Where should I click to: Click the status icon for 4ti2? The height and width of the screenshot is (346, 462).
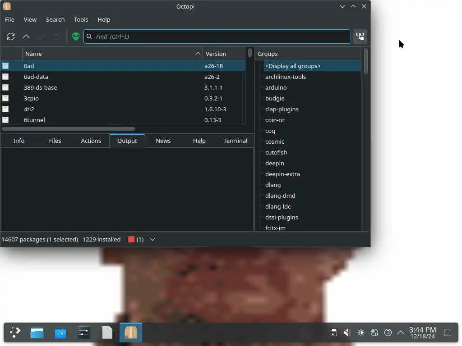pos(5,109)
